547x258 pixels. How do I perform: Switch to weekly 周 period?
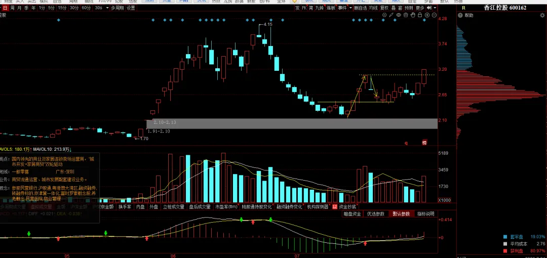coord(12,8)
